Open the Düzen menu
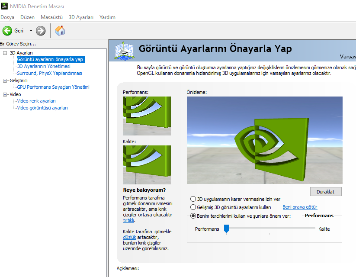Image resolution: width=356 pixels, height=277 pixels. pos(27,17)
